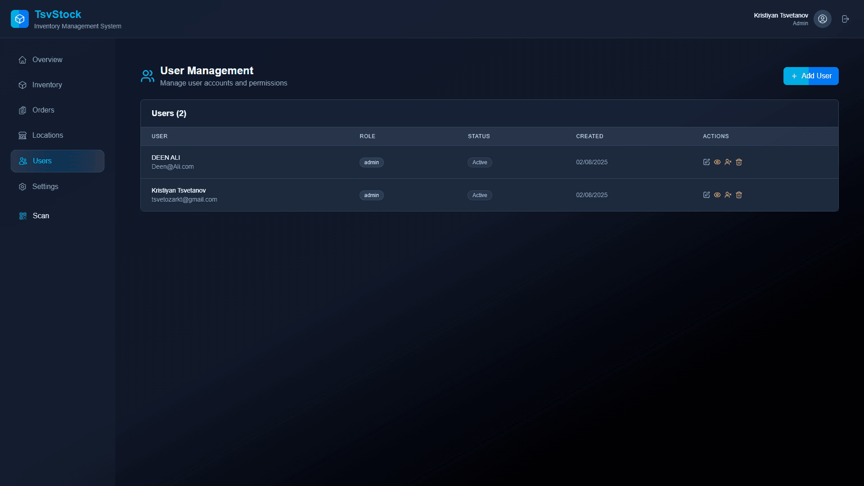Deactivate Kristiyan Tsvetanov account icon
864x486 pixels.
pos(728,195)
